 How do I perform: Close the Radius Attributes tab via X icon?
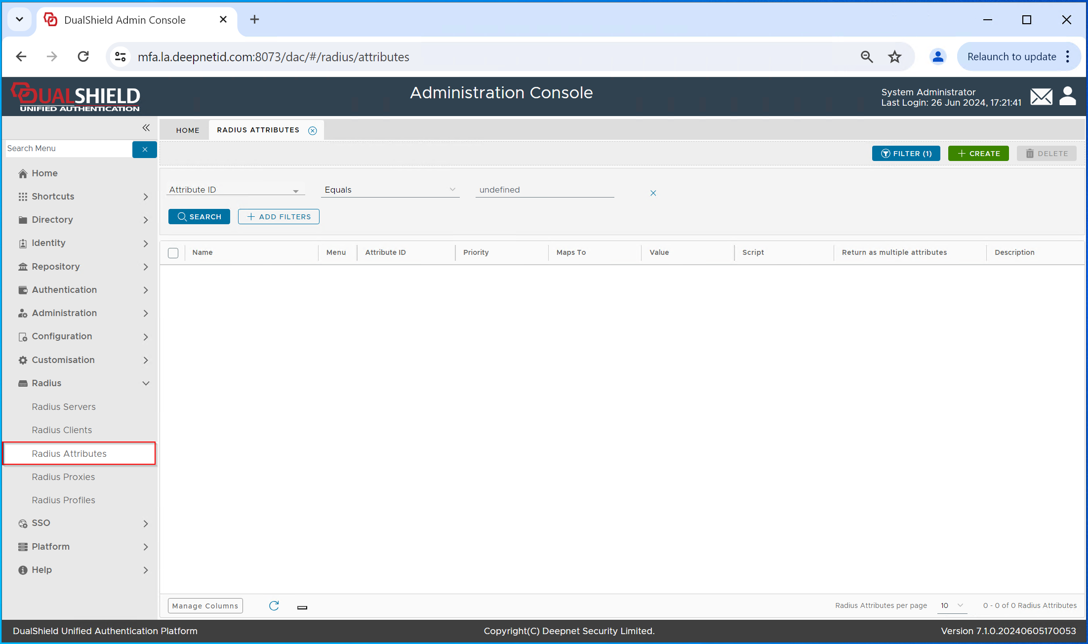coord(313,130)
